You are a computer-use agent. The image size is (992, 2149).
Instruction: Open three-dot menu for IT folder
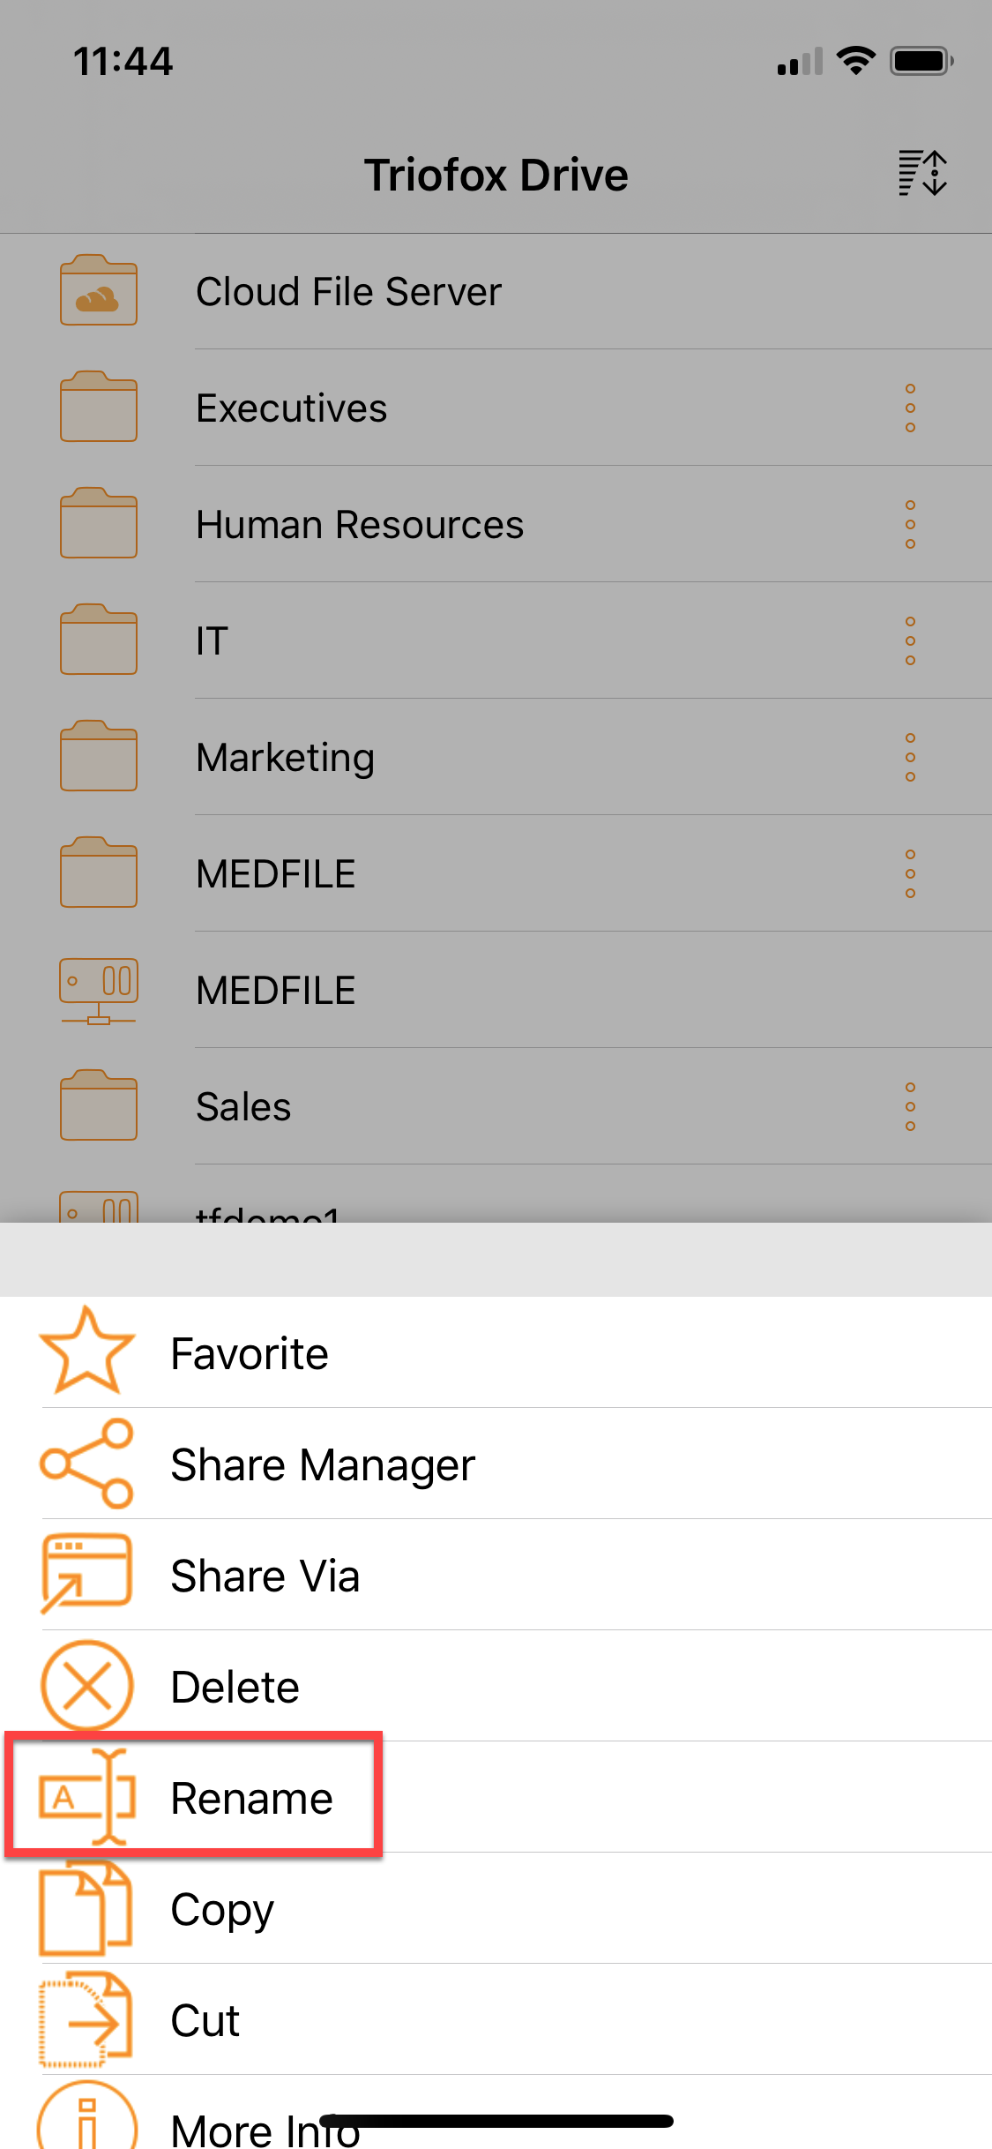pyautogui.click(x=910, y=640)
